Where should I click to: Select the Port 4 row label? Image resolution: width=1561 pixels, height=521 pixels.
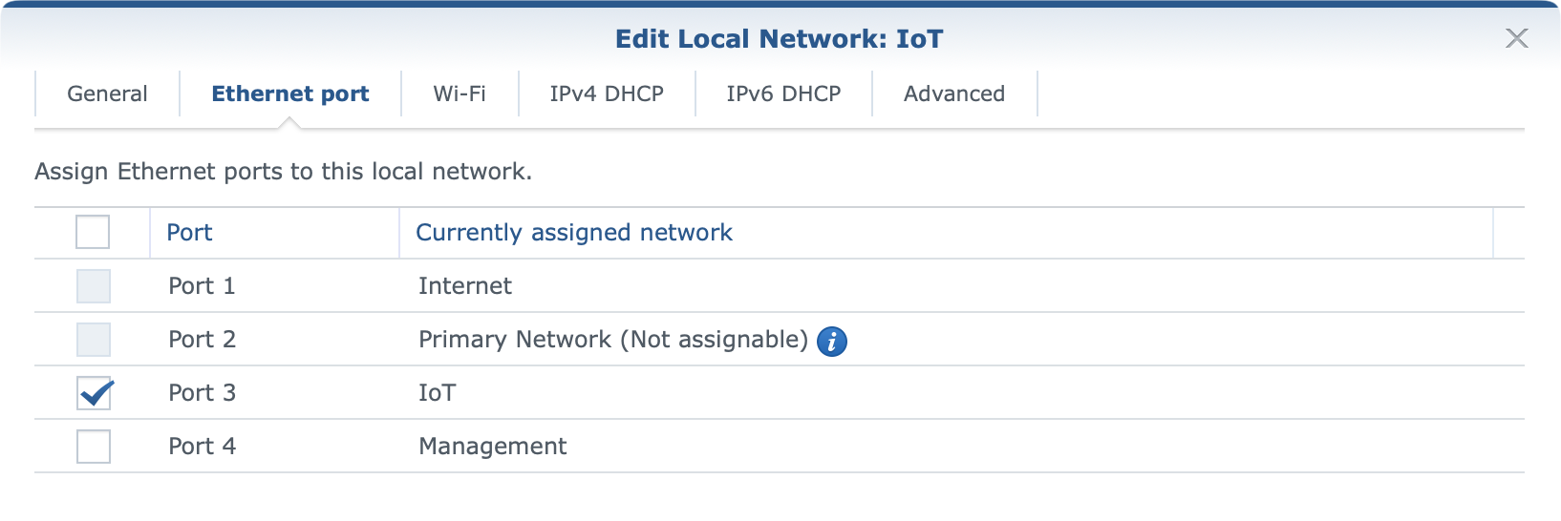tap(202, 447)
